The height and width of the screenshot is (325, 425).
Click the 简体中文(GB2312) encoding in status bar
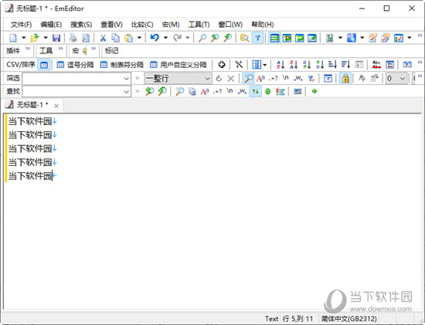[349, 319]
